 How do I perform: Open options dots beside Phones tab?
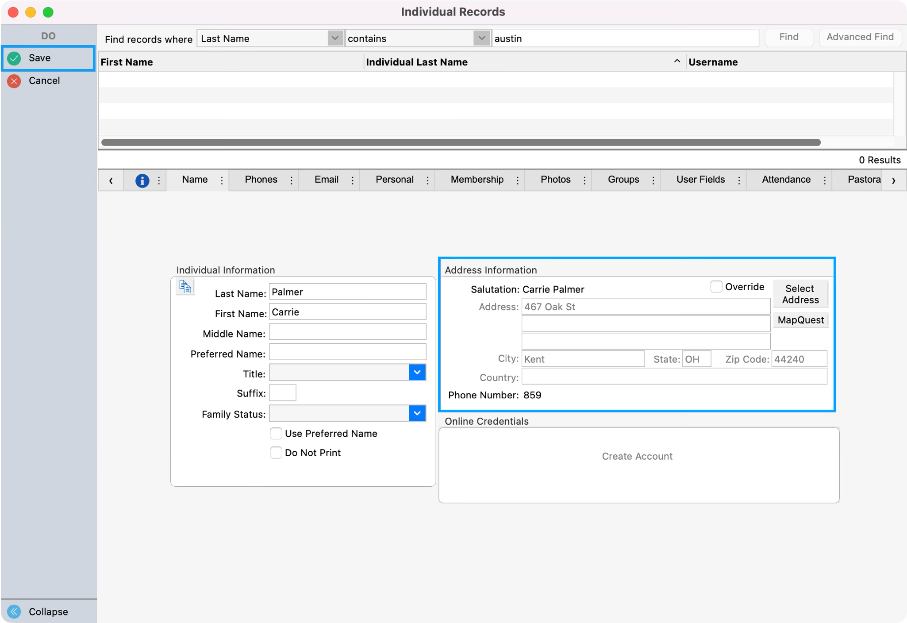[291, 180]
